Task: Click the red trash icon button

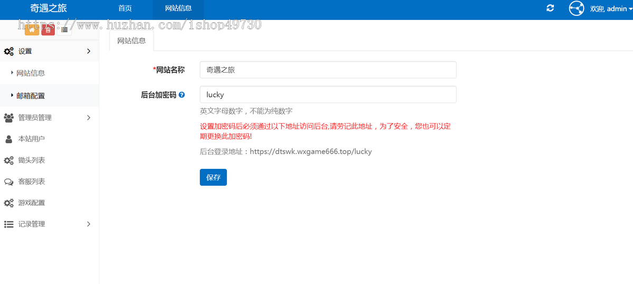Action: pos(48,30)
